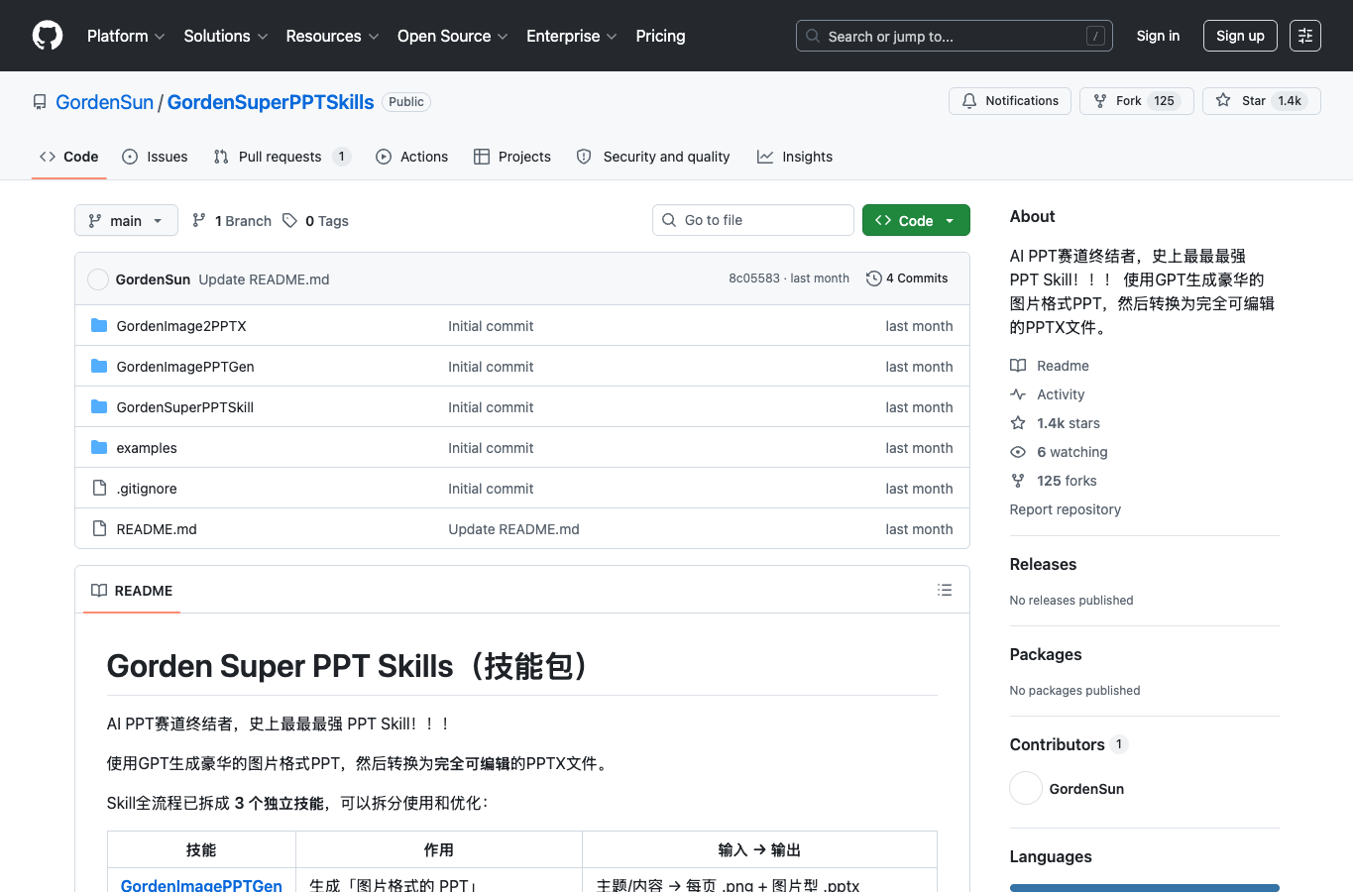Click the Go to file field
Screen dimensions: 1353x892
pyautogui.click(x=753, y=220)
